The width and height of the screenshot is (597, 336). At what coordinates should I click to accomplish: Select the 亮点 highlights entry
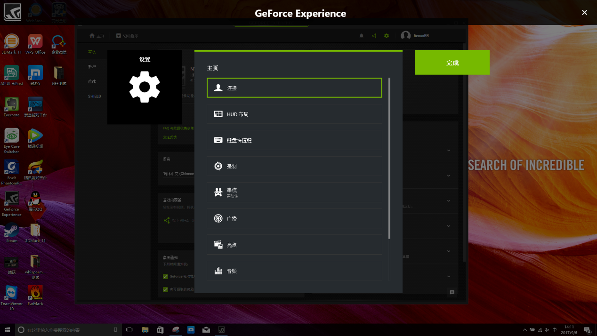[294, 245]
